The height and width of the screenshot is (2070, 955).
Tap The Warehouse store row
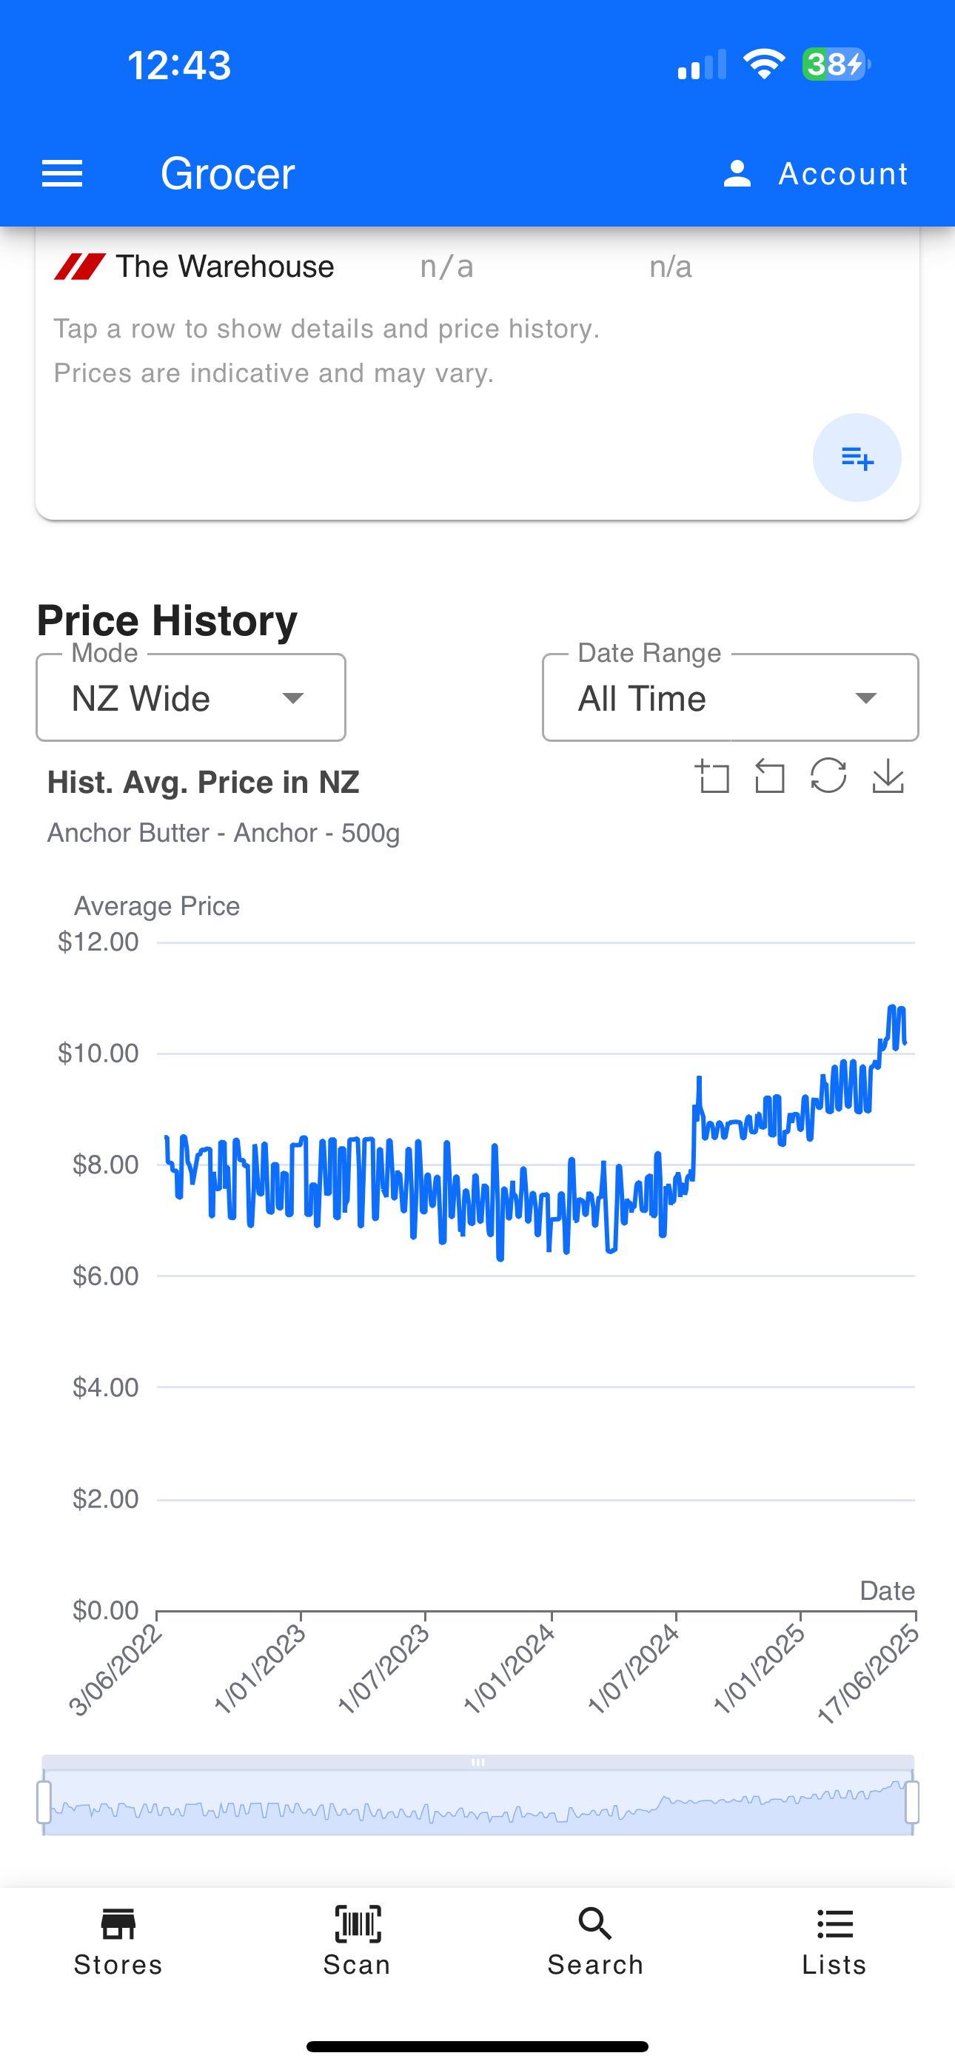click(x=225, y=267)
